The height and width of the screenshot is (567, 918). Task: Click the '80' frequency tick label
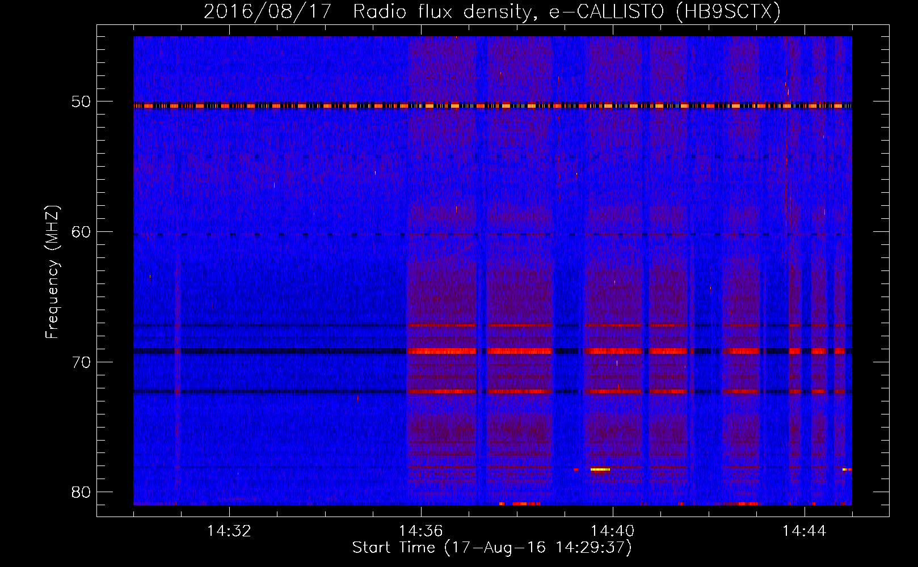pyautogui.click(x=81, y=492)
